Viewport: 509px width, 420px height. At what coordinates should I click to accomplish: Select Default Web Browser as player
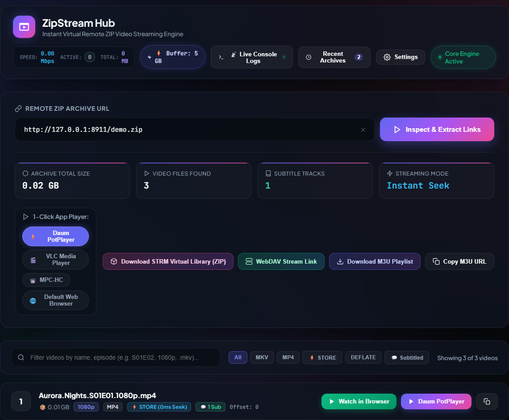point(55,300)
